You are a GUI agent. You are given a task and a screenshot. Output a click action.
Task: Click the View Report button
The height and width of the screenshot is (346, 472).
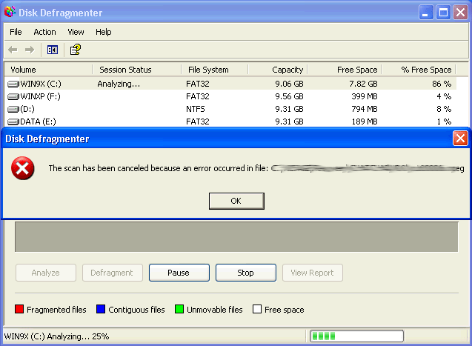coord(313,273)
